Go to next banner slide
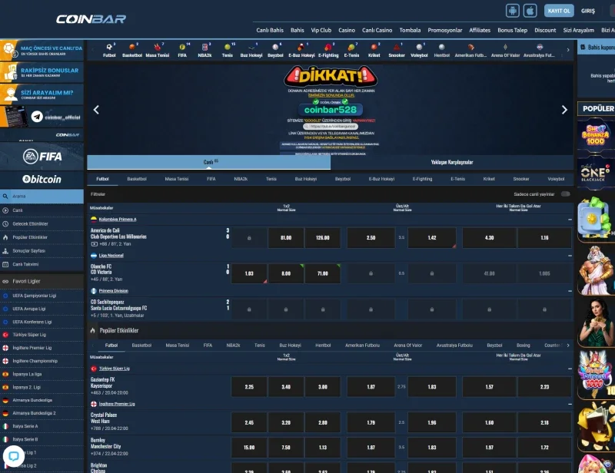Screen dimensions: 615x473 564,110
